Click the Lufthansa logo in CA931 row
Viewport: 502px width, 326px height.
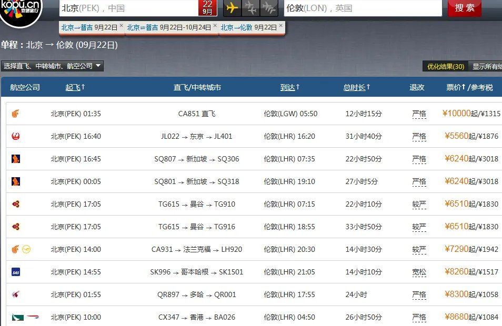point(27,249)
